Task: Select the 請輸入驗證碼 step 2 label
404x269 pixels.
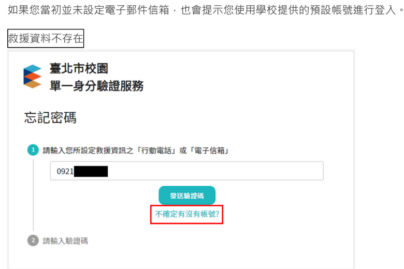Action: click(x=65, y=241)
